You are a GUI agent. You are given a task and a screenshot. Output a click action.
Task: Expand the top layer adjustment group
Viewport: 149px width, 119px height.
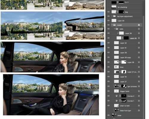[x=112, y=16]
